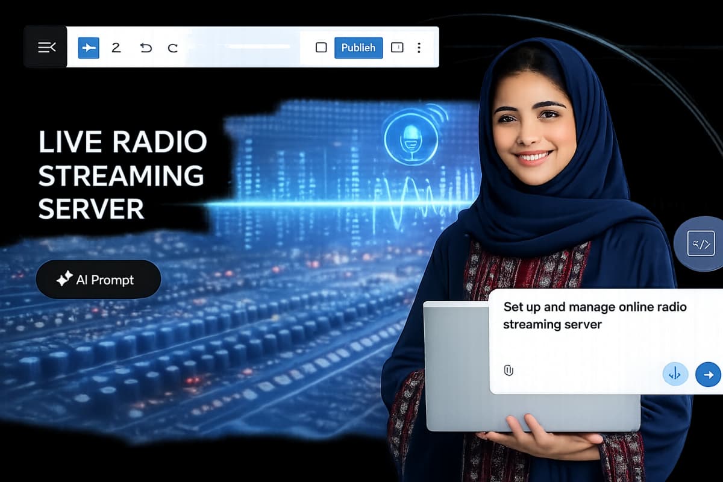The height and width of the screenshot is (482, 723).
Task: Click the AI Prompt button
Action: [98, 280]
